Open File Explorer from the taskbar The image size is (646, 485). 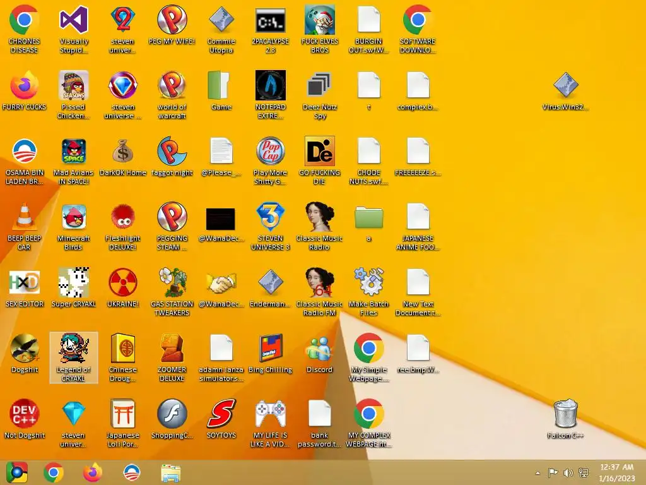(170, 472)
